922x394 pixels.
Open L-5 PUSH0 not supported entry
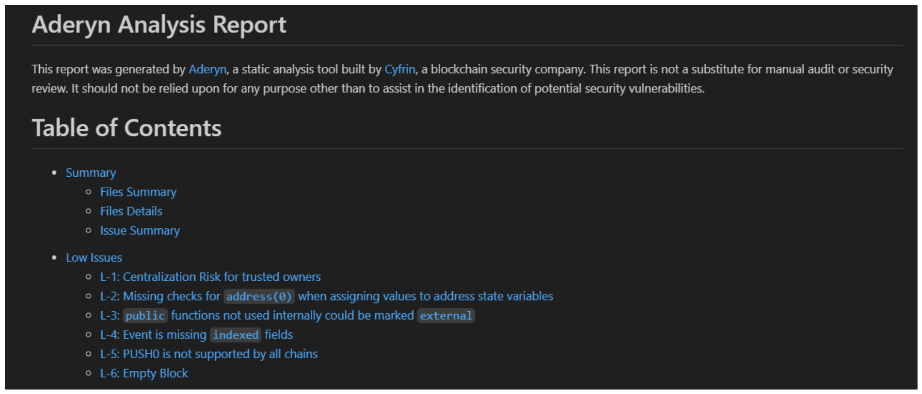pos(209,354)
